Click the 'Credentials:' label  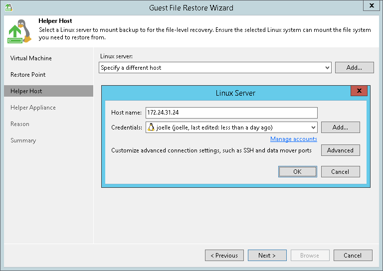pyautogui.click(x=127, y=128)
